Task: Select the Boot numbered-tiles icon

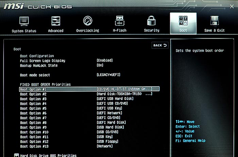Action: point(183,21)
